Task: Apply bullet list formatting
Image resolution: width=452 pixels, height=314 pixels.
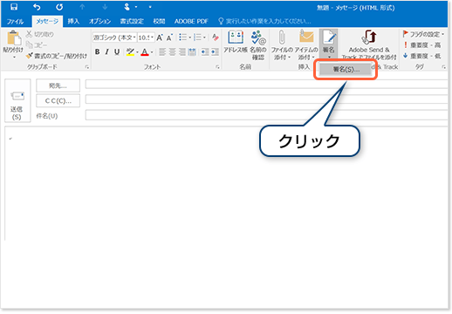Action: 182,38
